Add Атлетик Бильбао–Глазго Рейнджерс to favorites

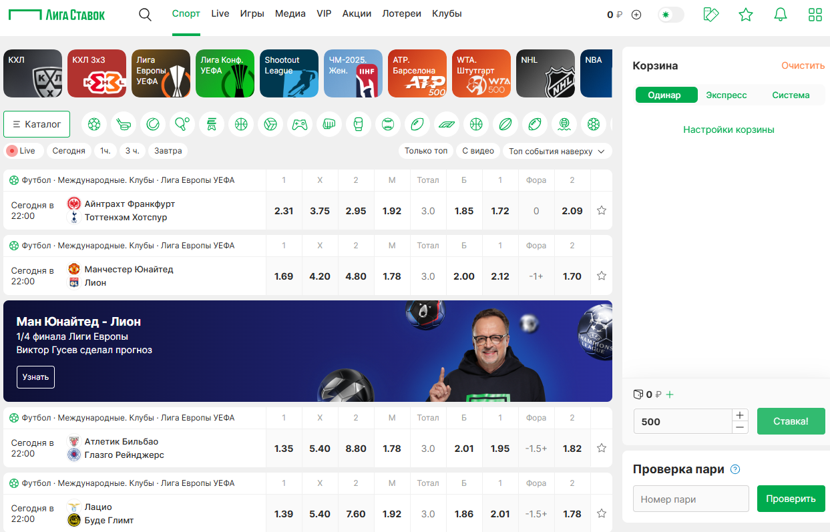tap(602, 449)
